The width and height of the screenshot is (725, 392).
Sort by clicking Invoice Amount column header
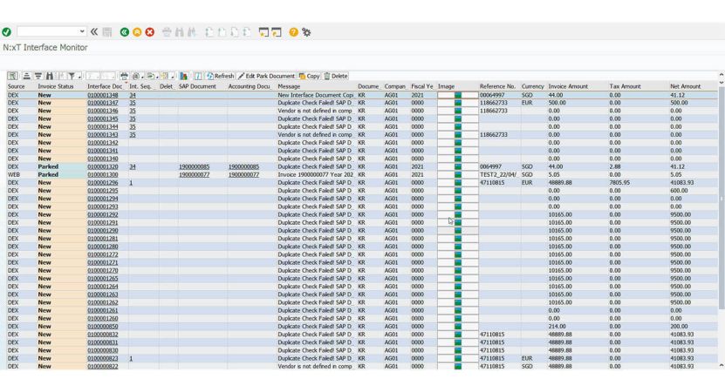(569, 86)
